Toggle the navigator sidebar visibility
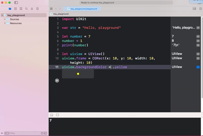Viewport: 203px width, 136px height. (16, 3)
